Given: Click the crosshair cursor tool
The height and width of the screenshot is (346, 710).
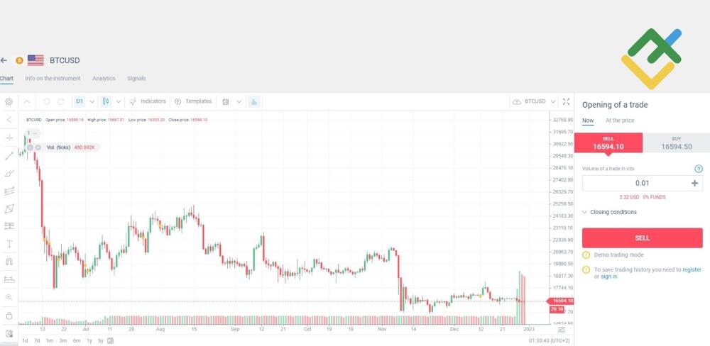Looking at the screenshot, I should [9, 138].
